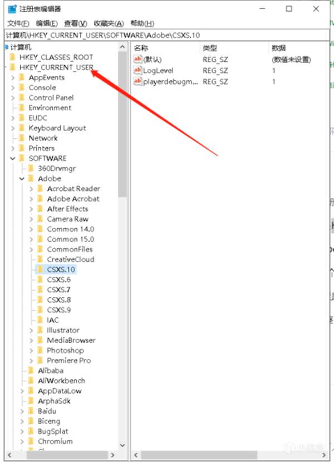Image resolution: width=334 pixels, height=465 pixels.
Task: Click the registry path address bar
Action: [x=167, y=35]
